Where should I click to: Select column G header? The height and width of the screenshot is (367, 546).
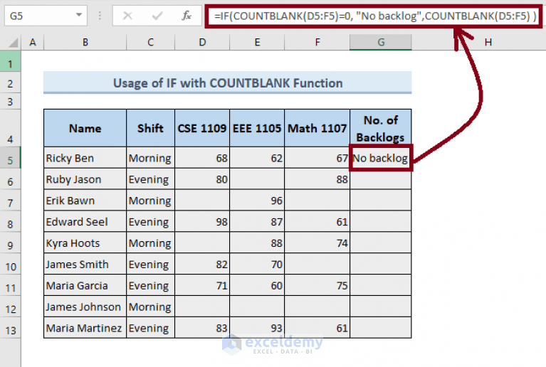381,43
